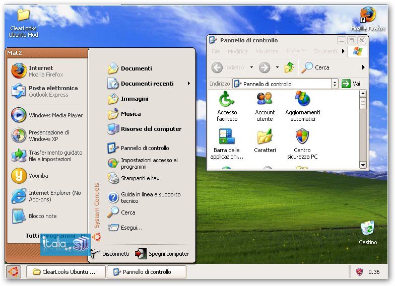The image size is (395, 286).
Task: Open Pannello di controllo from Start menu
Action: pos(149,148)
